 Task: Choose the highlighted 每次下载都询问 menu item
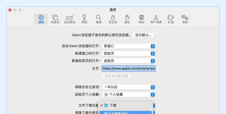[x=125, y=112]
